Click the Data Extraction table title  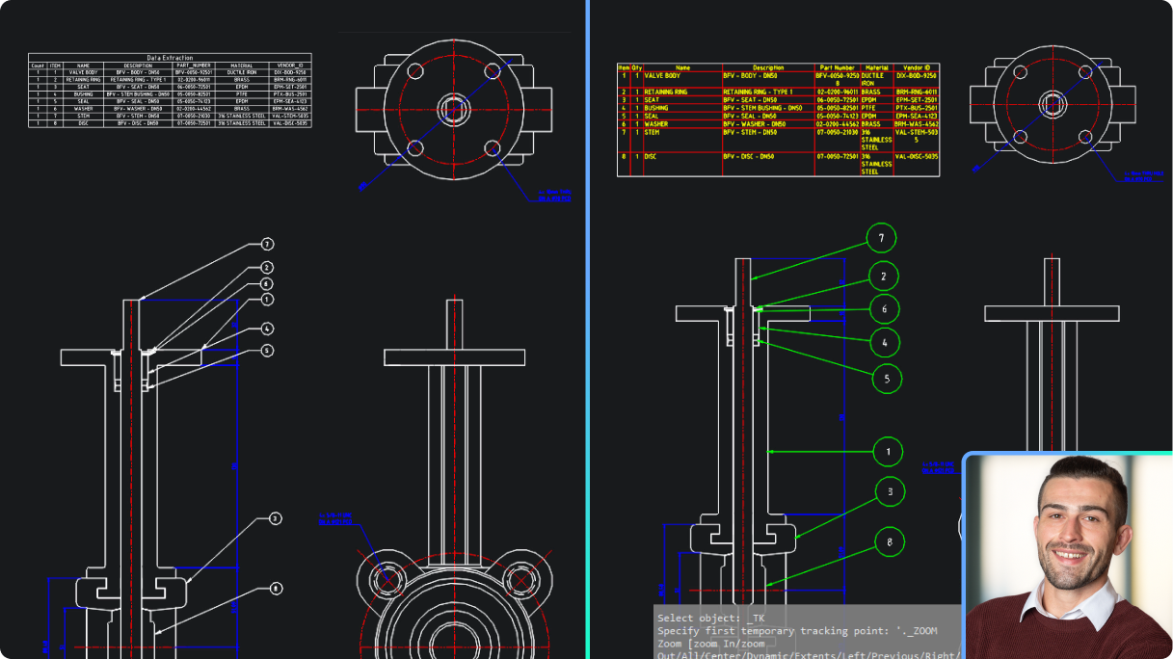(x=170, y=56)
